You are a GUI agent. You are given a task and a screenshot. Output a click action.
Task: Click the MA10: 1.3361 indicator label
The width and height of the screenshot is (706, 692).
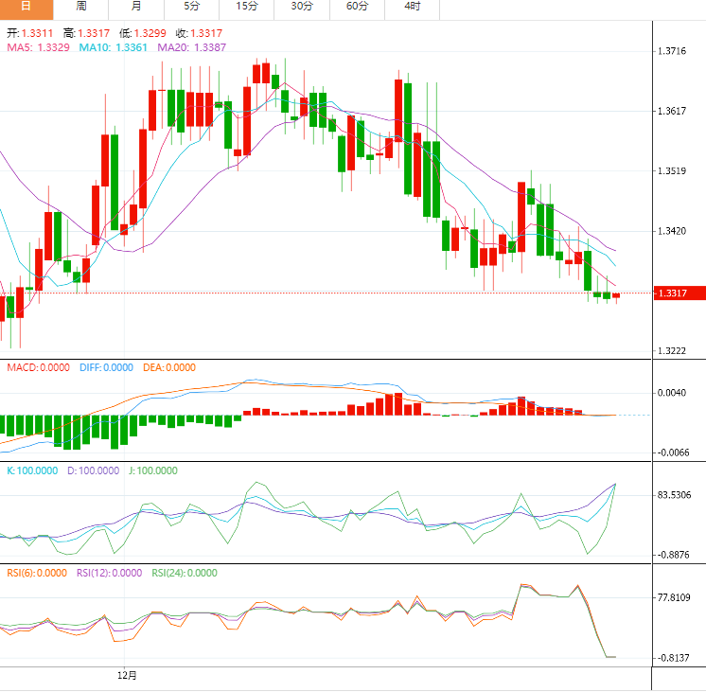pyautogui.click(x=113, y=47)
